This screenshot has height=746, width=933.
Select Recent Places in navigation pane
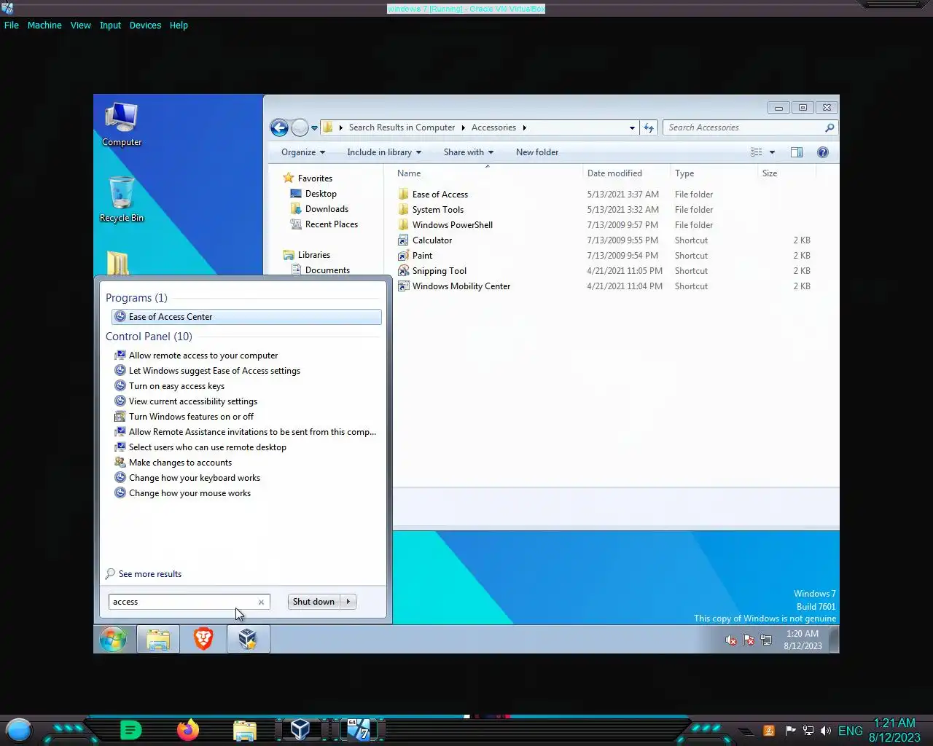click(332, 224)
